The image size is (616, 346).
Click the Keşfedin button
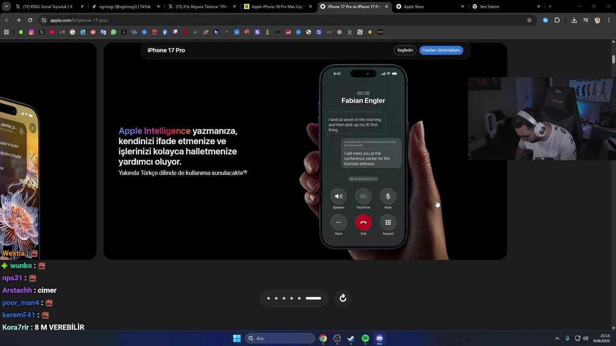[405, 50]
